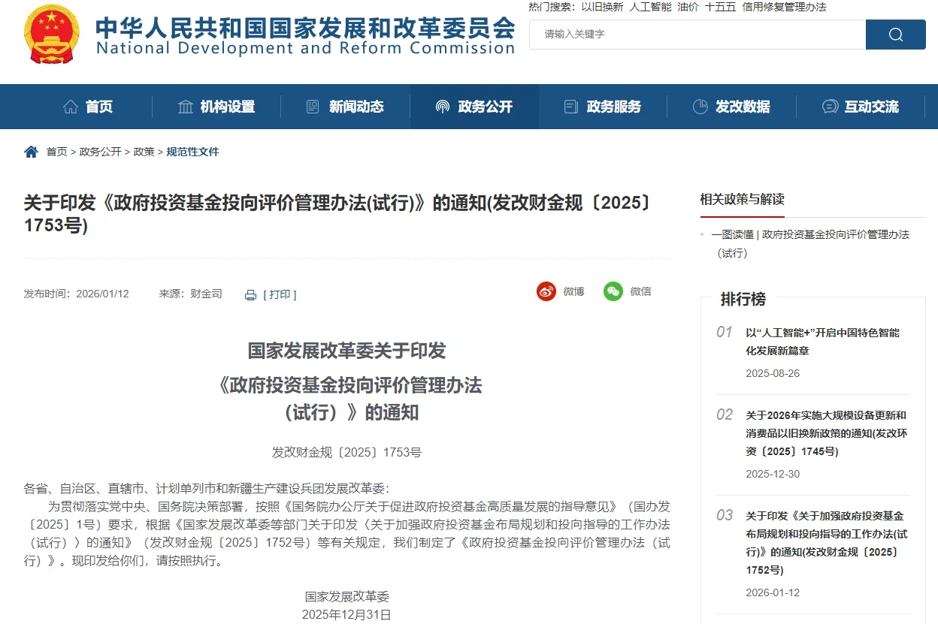Viewport: 938px width, 624px height.
Task: Click the document number 发改财金规〔2025〕1753号 line
Action: coord(346,452)
